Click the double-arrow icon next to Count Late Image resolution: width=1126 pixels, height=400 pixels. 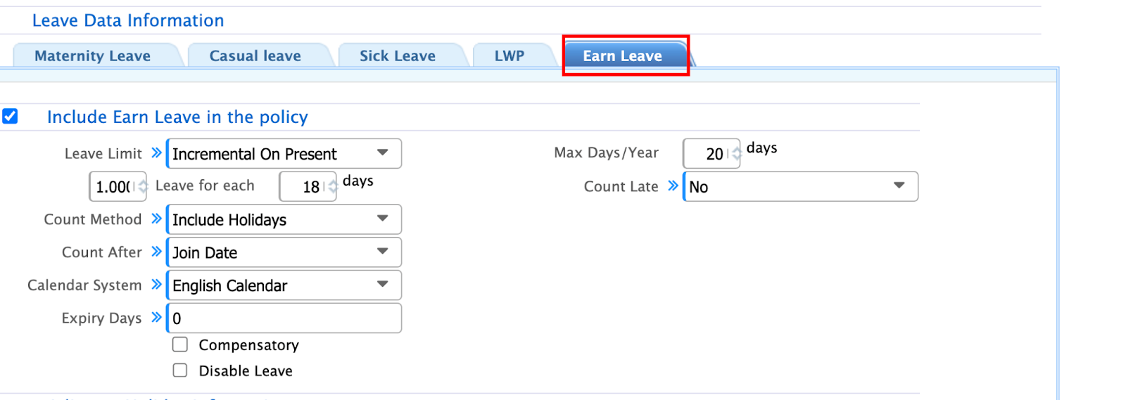tap(673, 186)
